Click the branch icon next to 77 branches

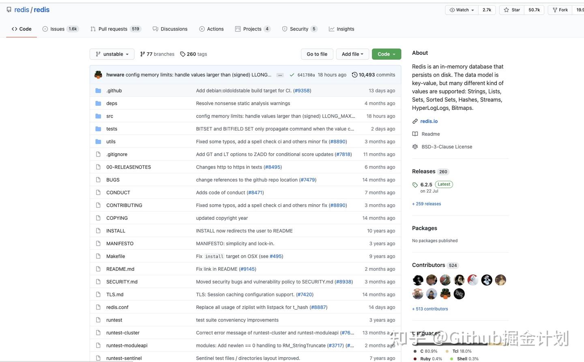(142, 54)
